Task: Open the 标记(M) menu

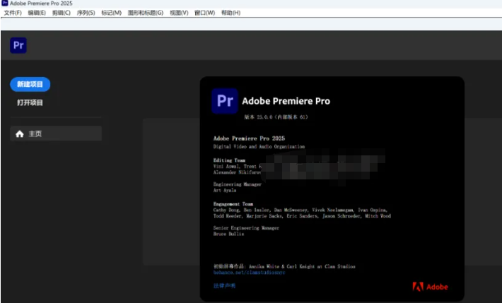Action: tap(112, 13)
